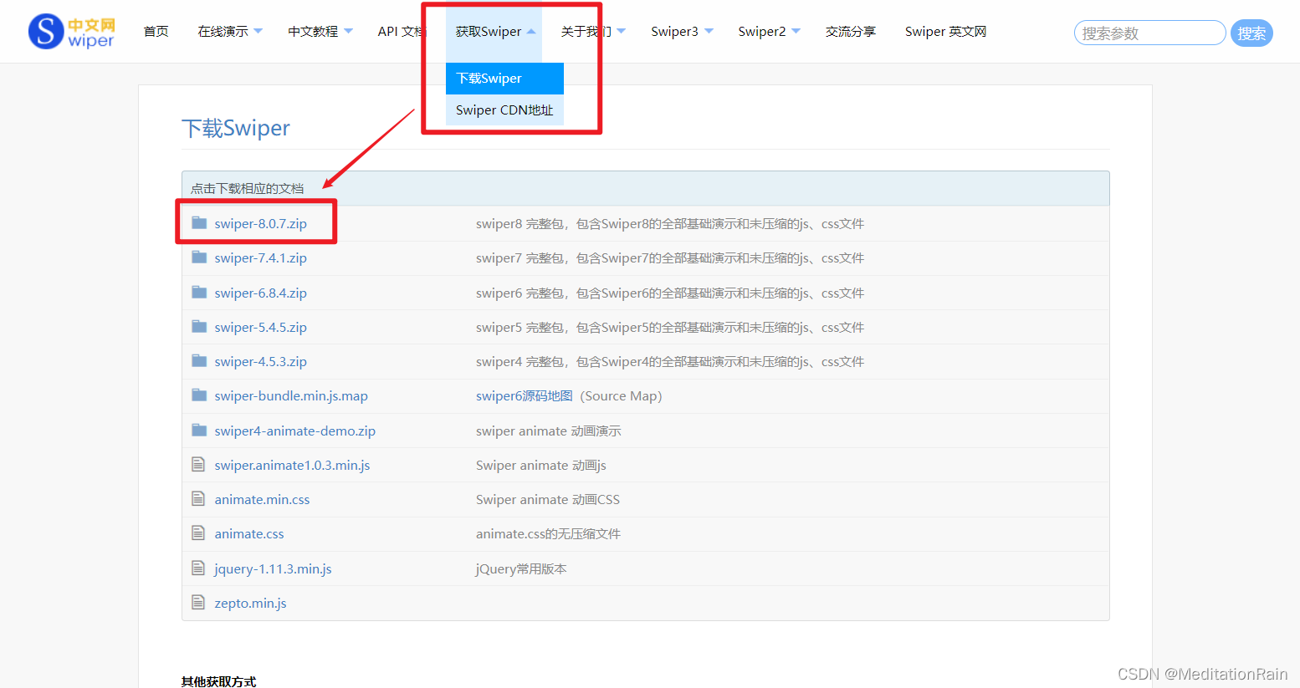
Task: Open the 中文教程 dropdown
Action: pyautogui.click(x=320, y=32)
